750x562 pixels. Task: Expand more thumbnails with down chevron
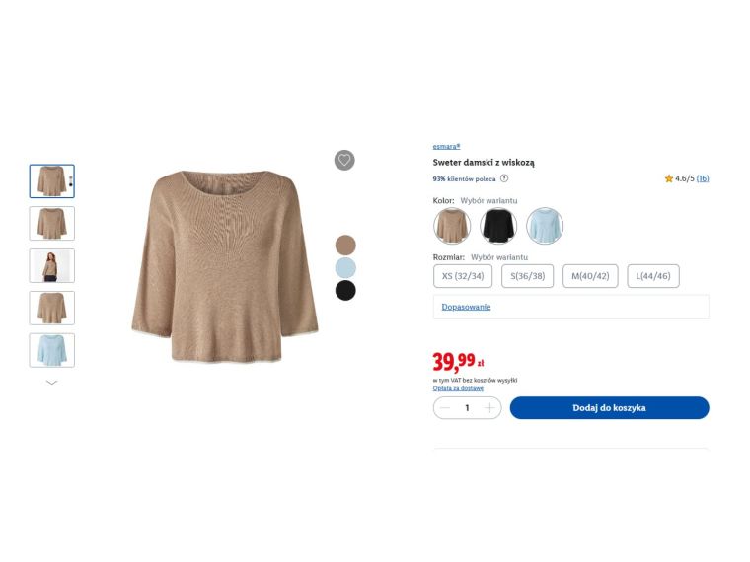pos(51,383)
